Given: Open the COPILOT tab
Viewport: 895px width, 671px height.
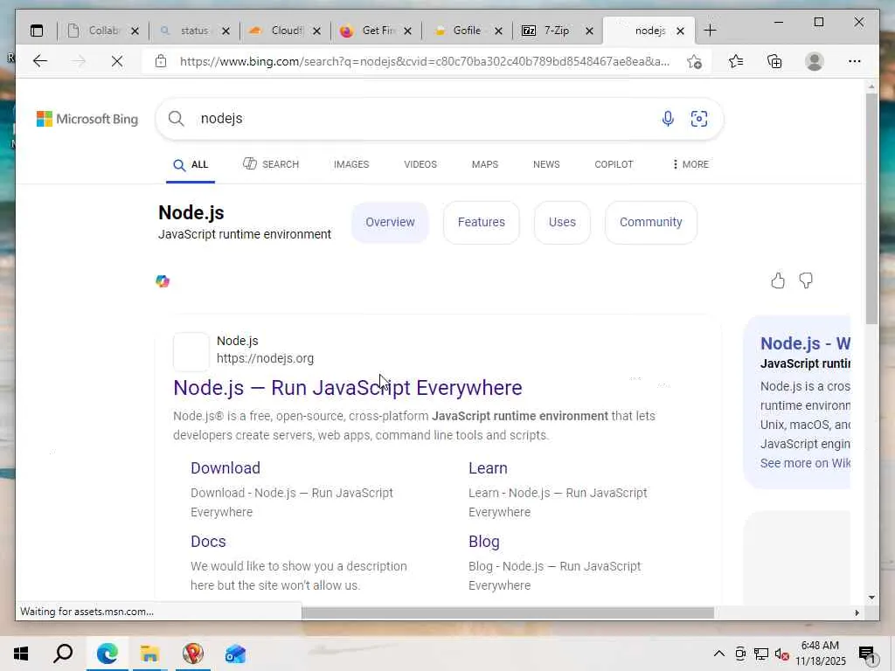Looking at the screenshot, I should (x=614, y=164).
